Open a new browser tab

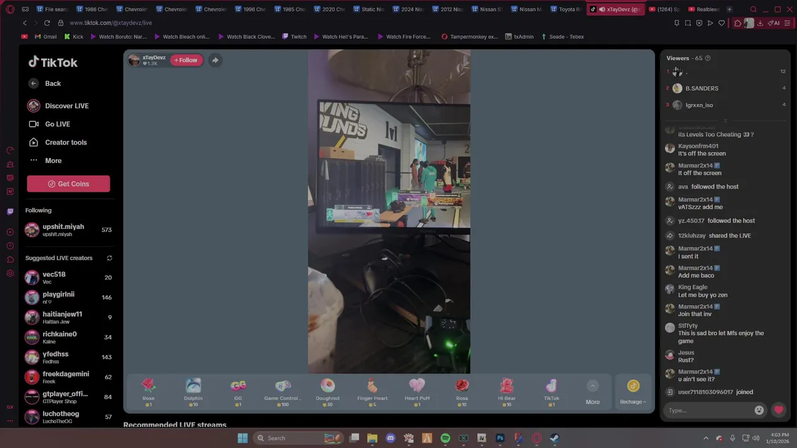tap(729, 9)
